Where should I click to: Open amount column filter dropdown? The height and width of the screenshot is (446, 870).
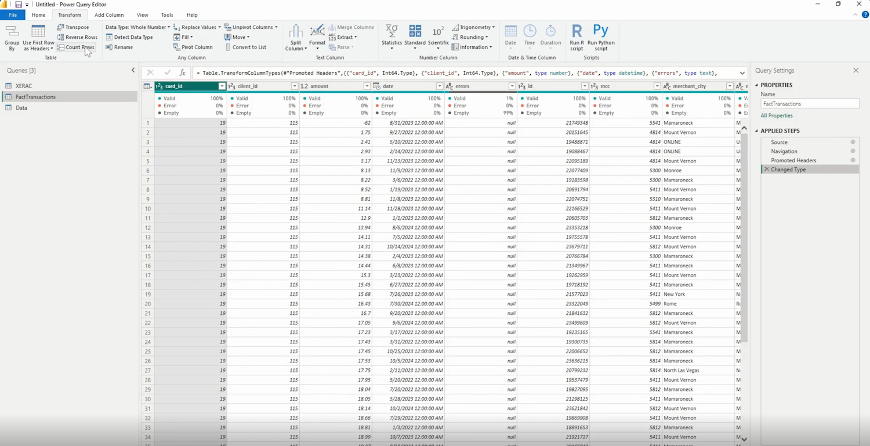click(367, 86)
